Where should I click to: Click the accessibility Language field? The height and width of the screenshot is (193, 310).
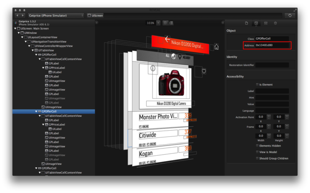[x=272, y=110]
